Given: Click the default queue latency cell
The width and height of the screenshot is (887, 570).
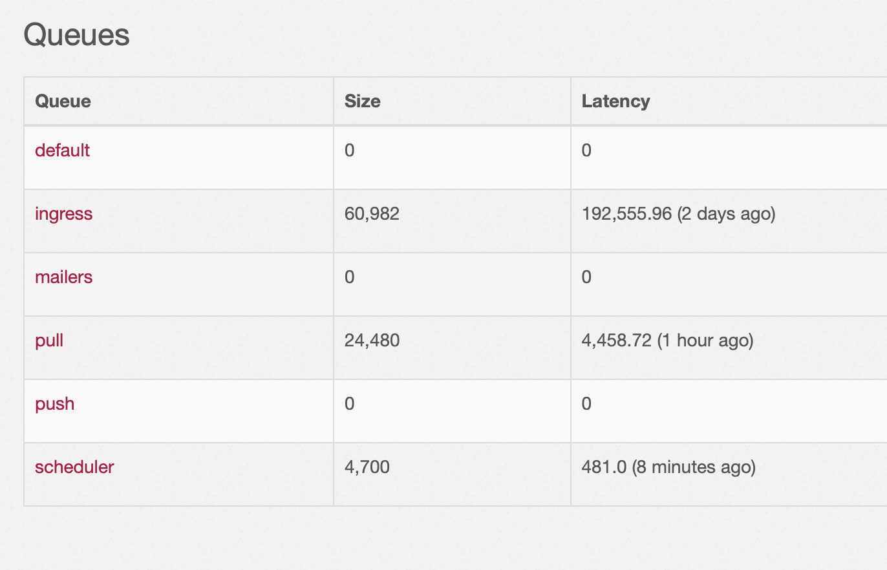Looking at the screenshot, I should [x=729, y=158].
